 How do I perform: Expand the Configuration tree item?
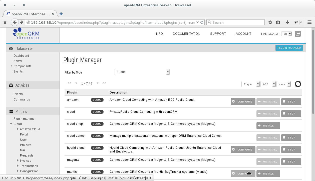pos(18,171)
